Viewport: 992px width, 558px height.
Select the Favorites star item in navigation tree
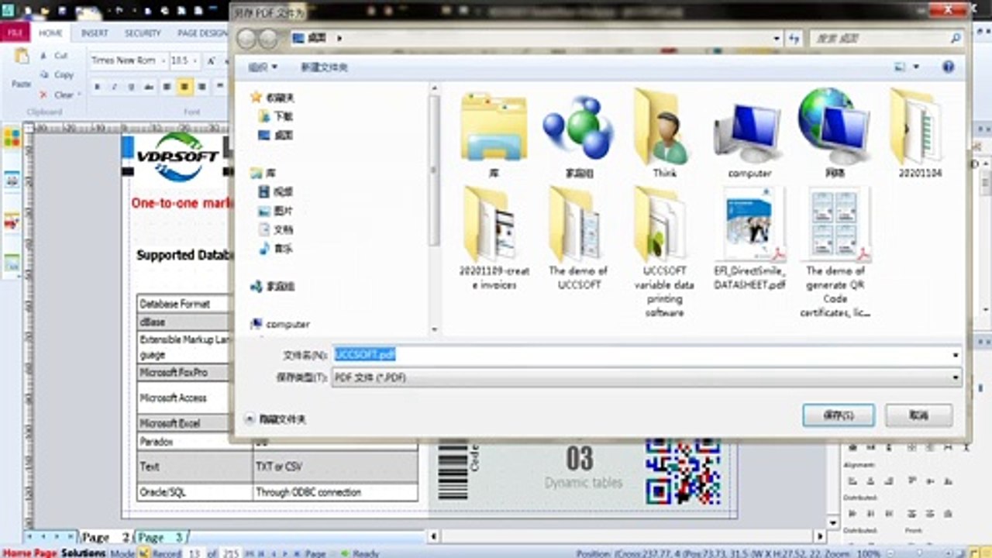coord(272,98)
